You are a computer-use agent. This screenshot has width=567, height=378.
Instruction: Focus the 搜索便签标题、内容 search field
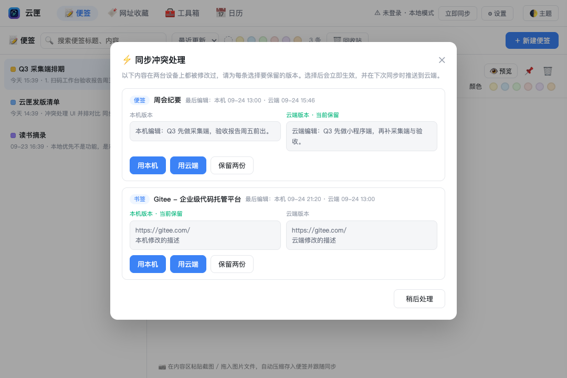click(103, 40)
